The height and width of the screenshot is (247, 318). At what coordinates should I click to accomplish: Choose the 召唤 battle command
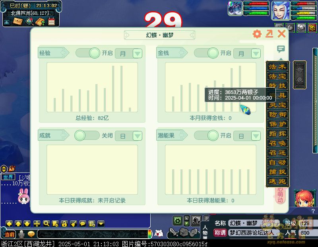click(277, 143)
